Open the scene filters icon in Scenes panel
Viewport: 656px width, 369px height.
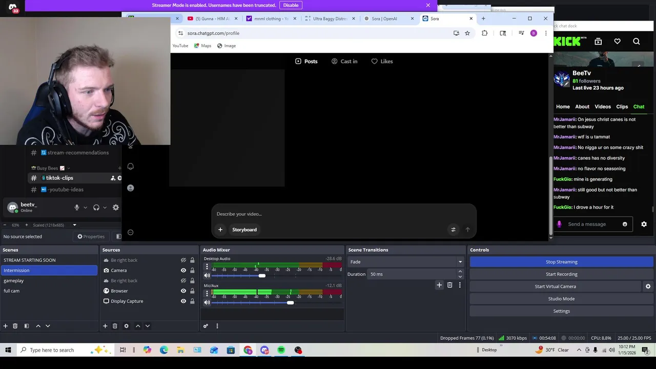tap(27, 326)
